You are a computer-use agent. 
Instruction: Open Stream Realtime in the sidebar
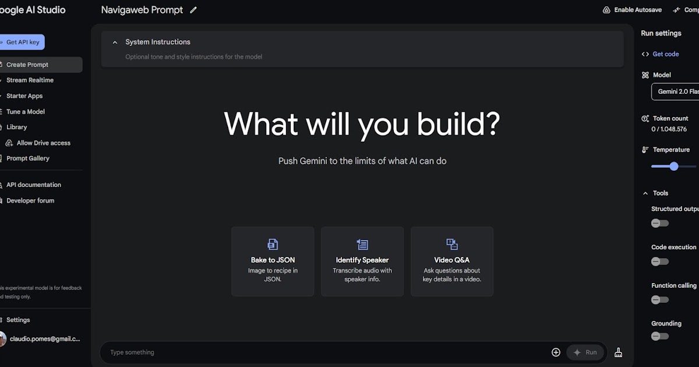pyautogui.click(x=30, y=80)
